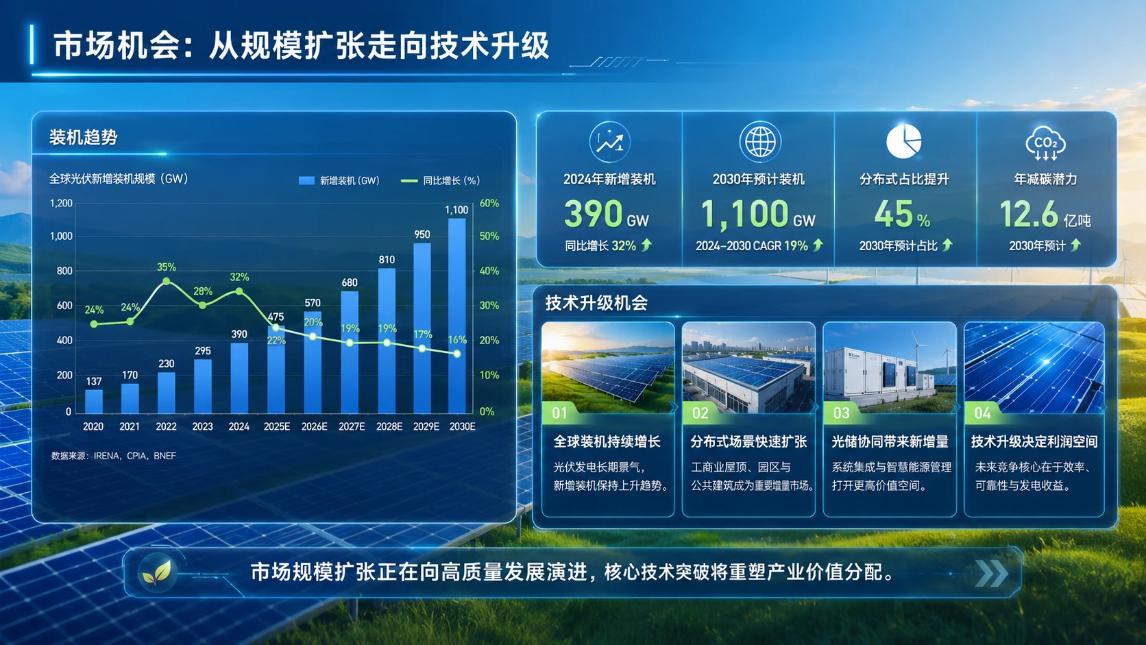Click the 2025E axis label
Image resolution: width=1146 pixels, height=645 pixels.
click(x=277, y=426)
